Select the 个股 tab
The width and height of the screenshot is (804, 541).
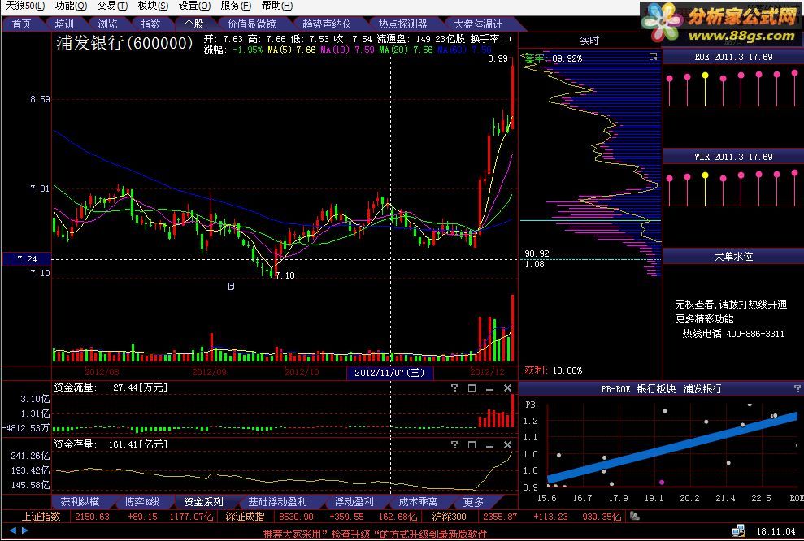tap(193, 24)
